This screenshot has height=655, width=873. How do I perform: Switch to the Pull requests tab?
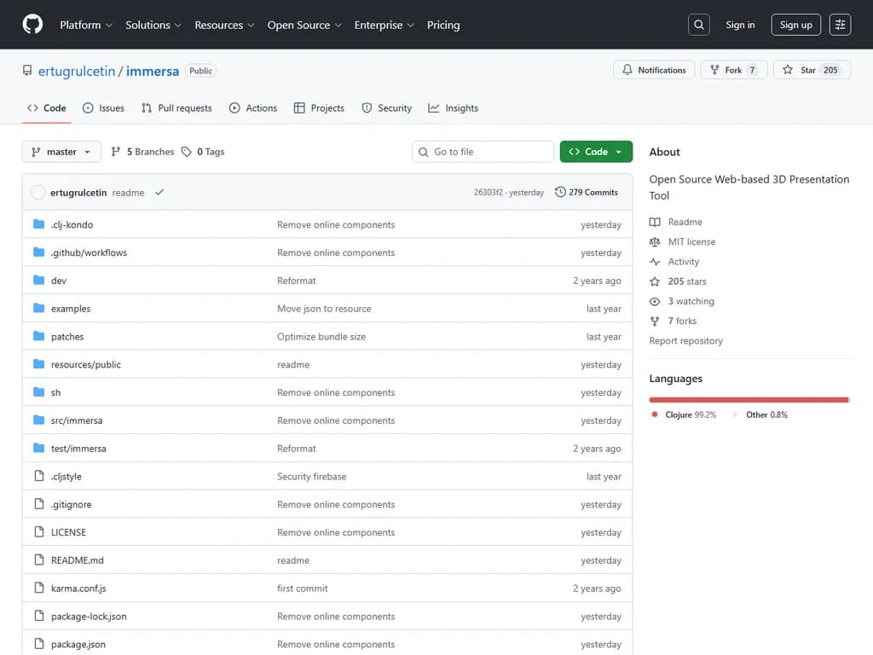tap(176, 108)
